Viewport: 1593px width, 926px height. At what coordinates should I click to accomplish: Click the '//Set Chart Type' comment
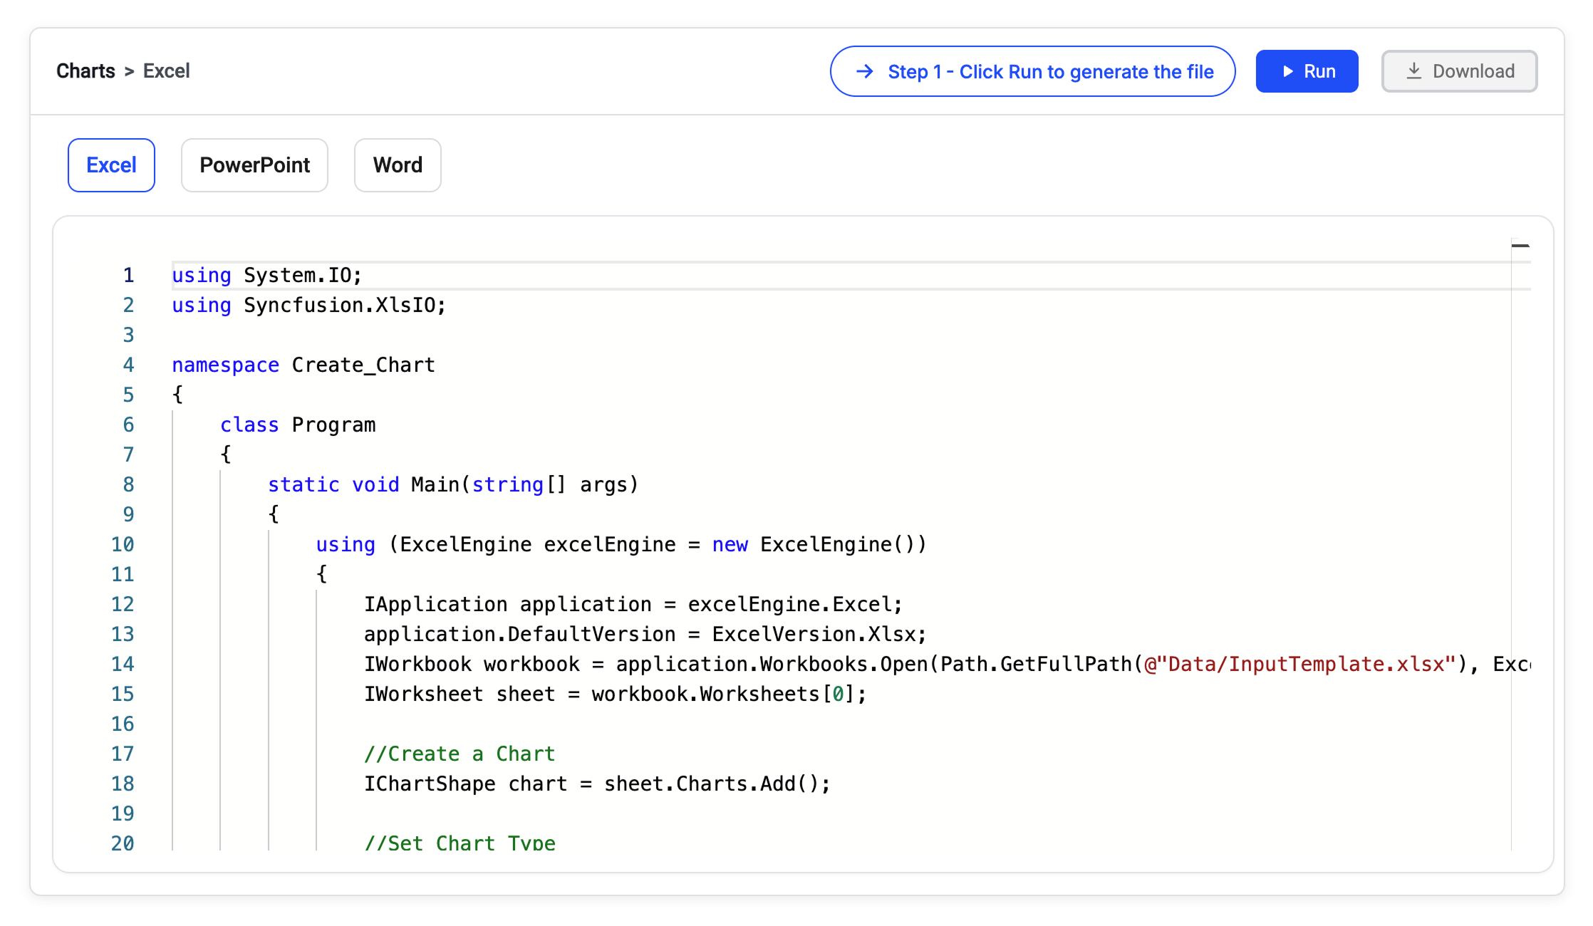point(460,842)
